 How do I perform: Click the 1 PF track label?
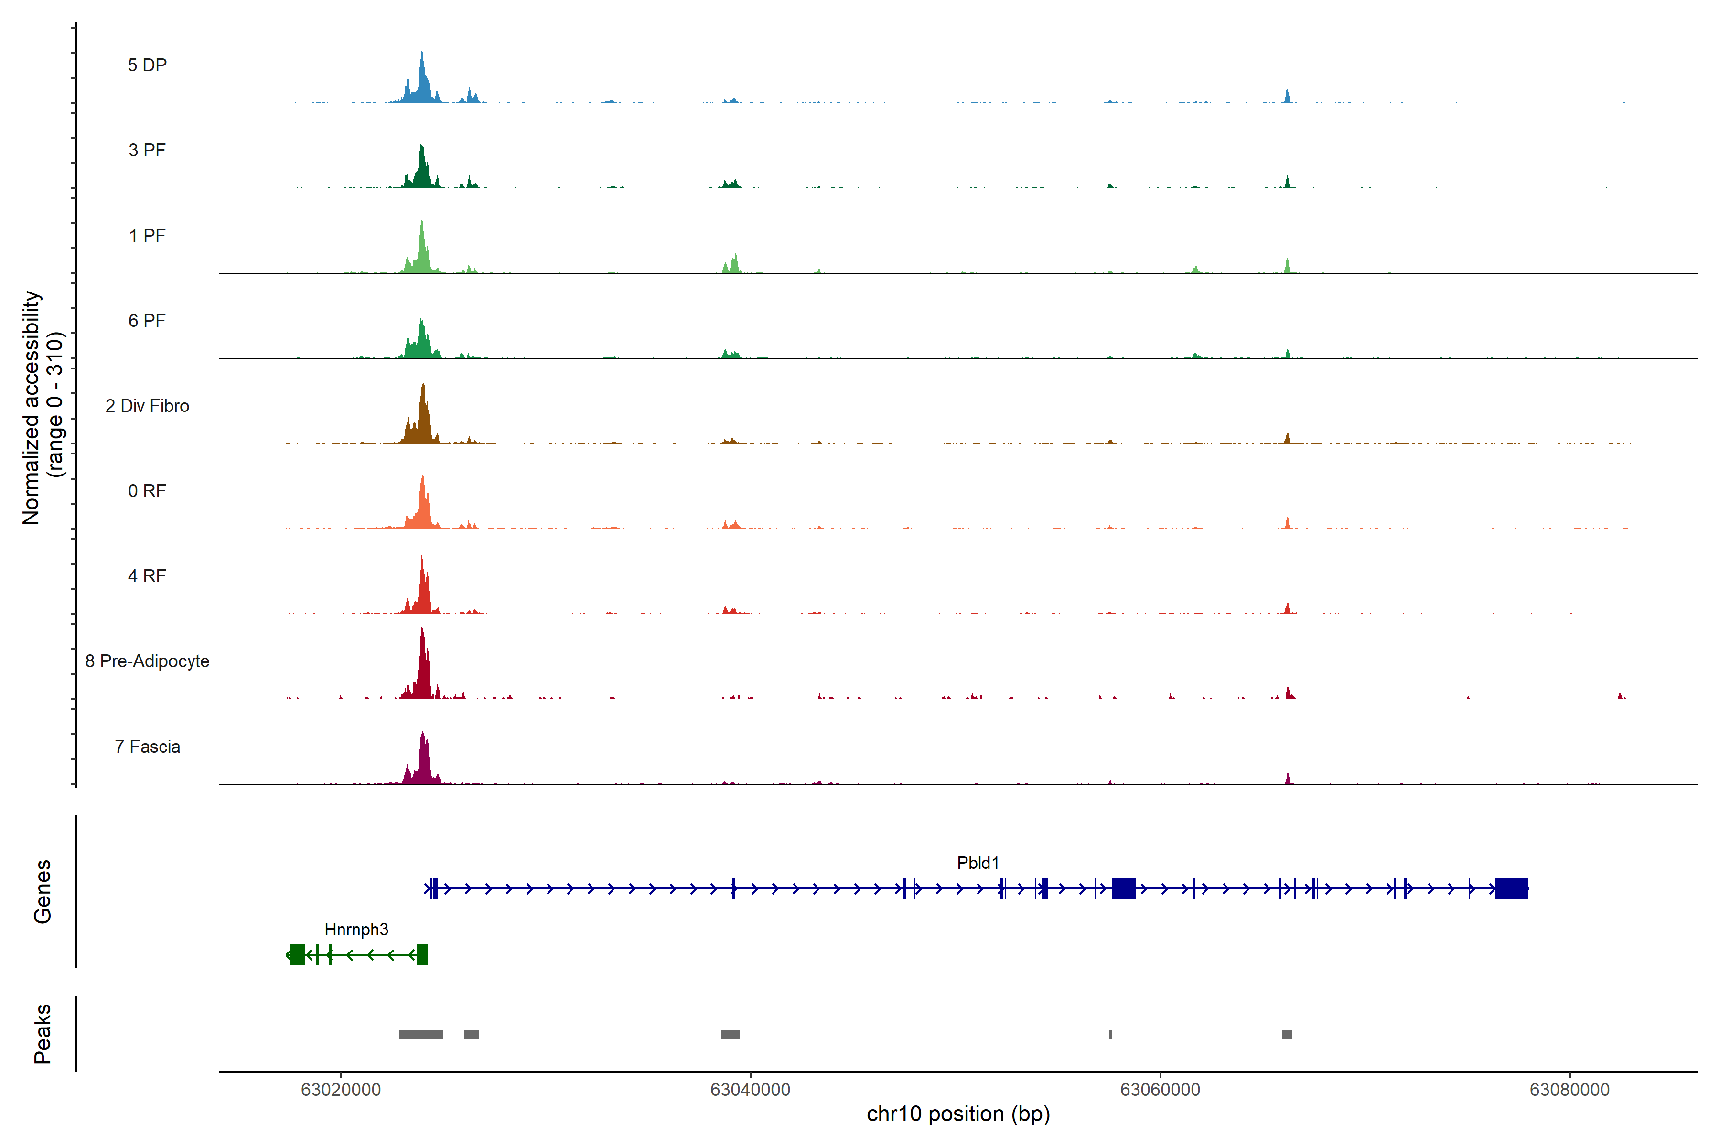pyautogui.click(x=147, y=236)
